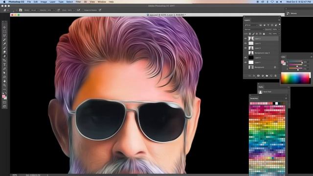The height and width of the screenshot is (176, 313).
Task: Click the airbrush icon in options bar
Action: coord(78,10)
